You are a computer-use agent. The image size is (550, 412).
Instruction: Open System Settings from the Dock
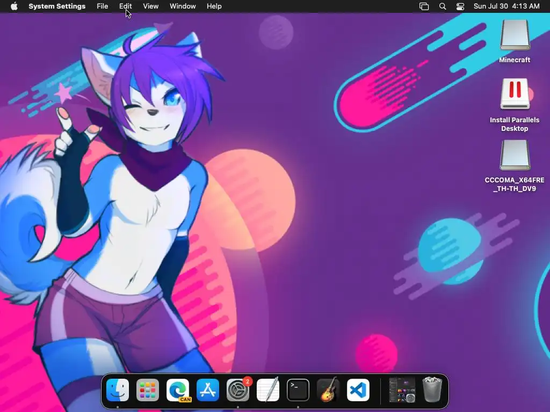[238, 390]
